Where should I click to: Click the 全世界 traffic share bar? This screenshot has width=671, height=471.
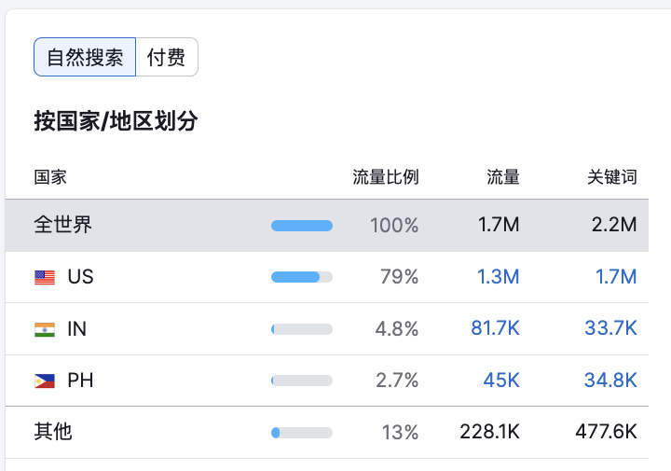click(301, 226)
